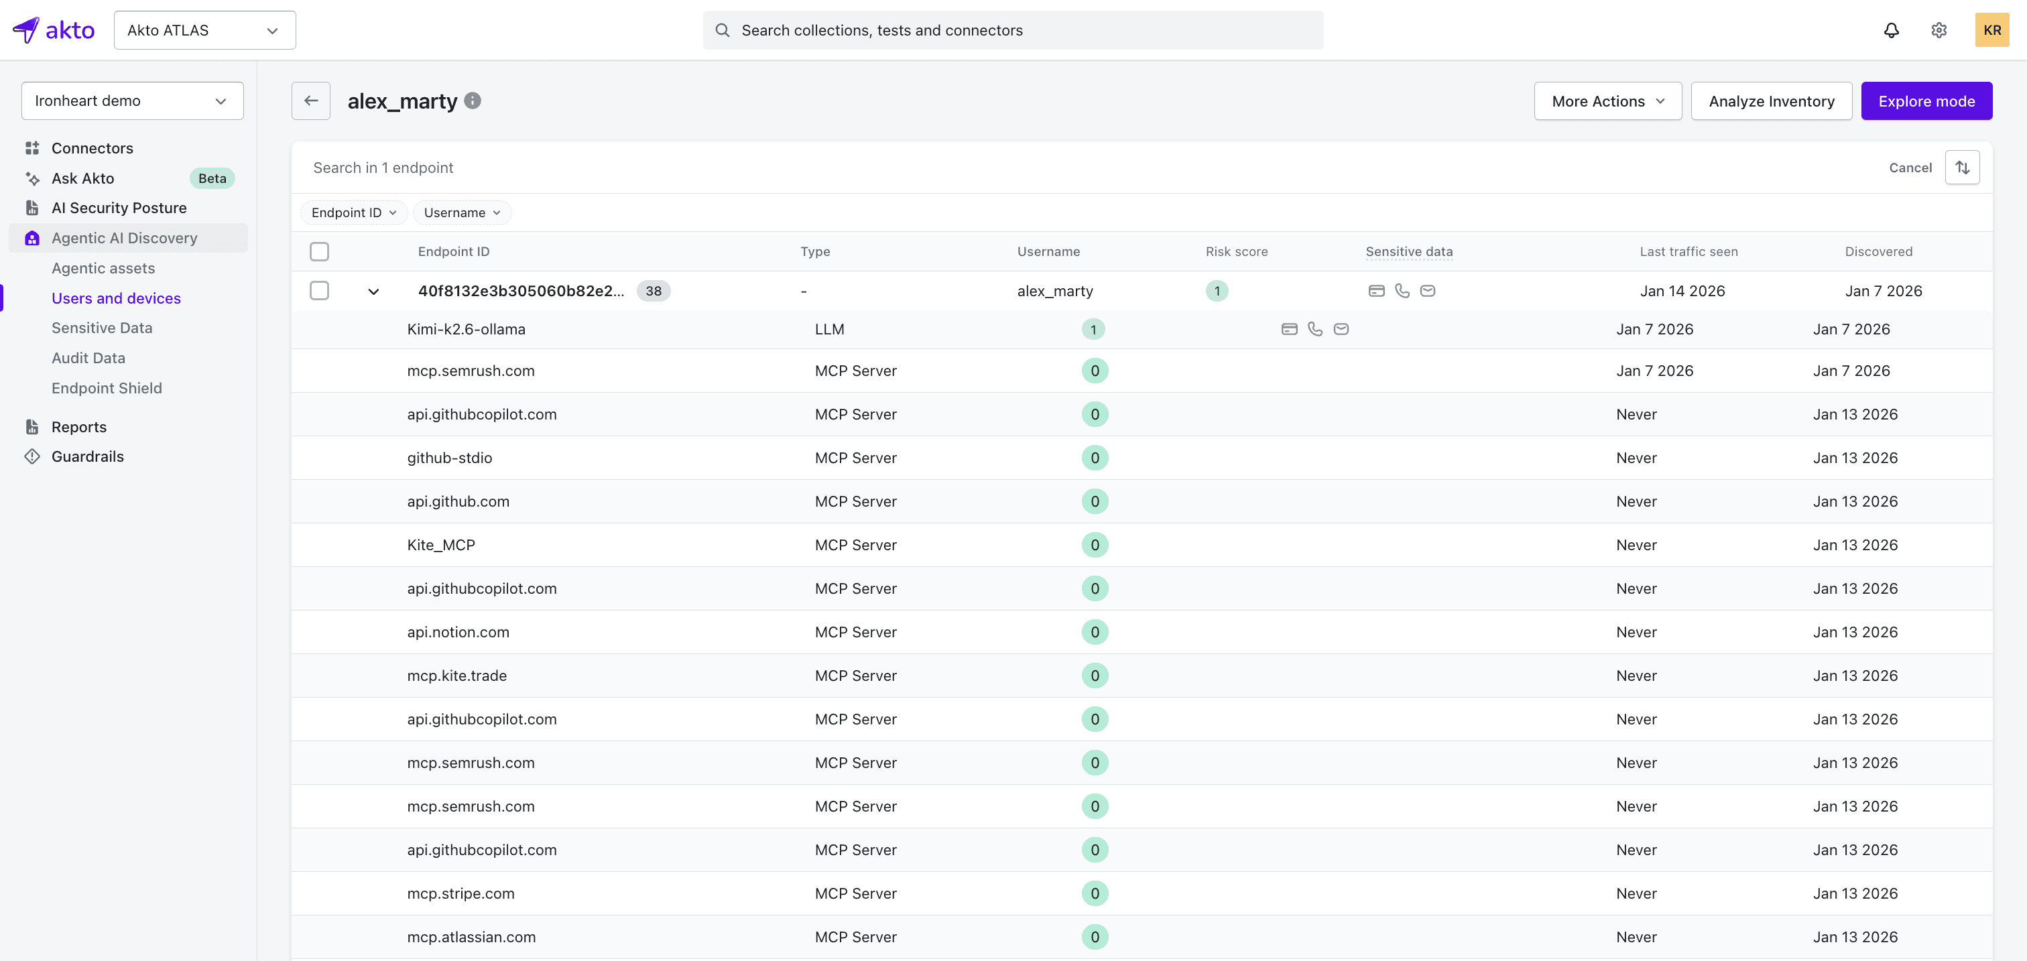2027x961 pixels.
Task: Click the Explore mode button
Action: click(x=1926, y=101)
